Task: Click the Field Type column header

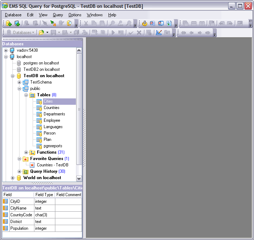Action: tap(44, 195)
